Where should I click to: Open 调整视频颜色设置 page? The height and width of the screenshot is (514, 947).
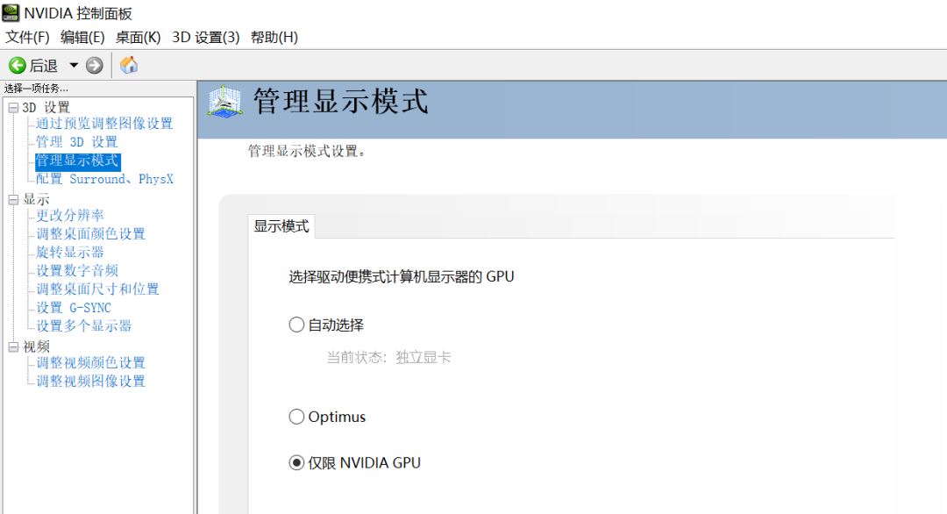[90, 363]
